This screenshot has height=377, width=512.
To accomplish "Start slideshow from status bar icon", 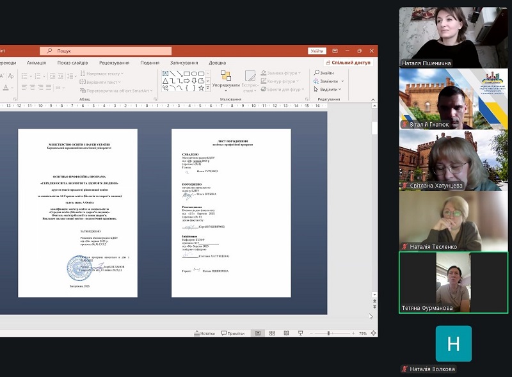I will point(300,333).
